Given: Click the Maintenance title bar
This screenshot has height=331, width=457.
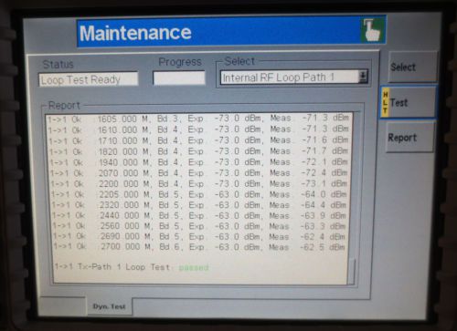Looking at the screenshot, I should click(x=231, y=32).
